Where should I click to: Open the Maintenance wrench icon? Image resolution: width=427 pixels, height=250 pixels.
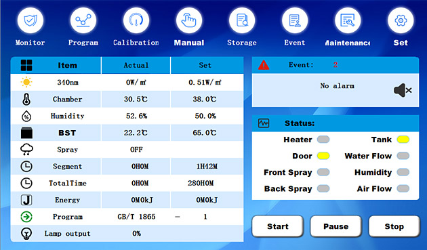[x=348, y=20]
